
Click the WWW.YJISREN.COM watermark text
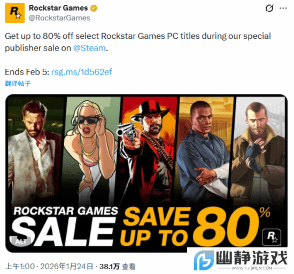tap(252, 268)
